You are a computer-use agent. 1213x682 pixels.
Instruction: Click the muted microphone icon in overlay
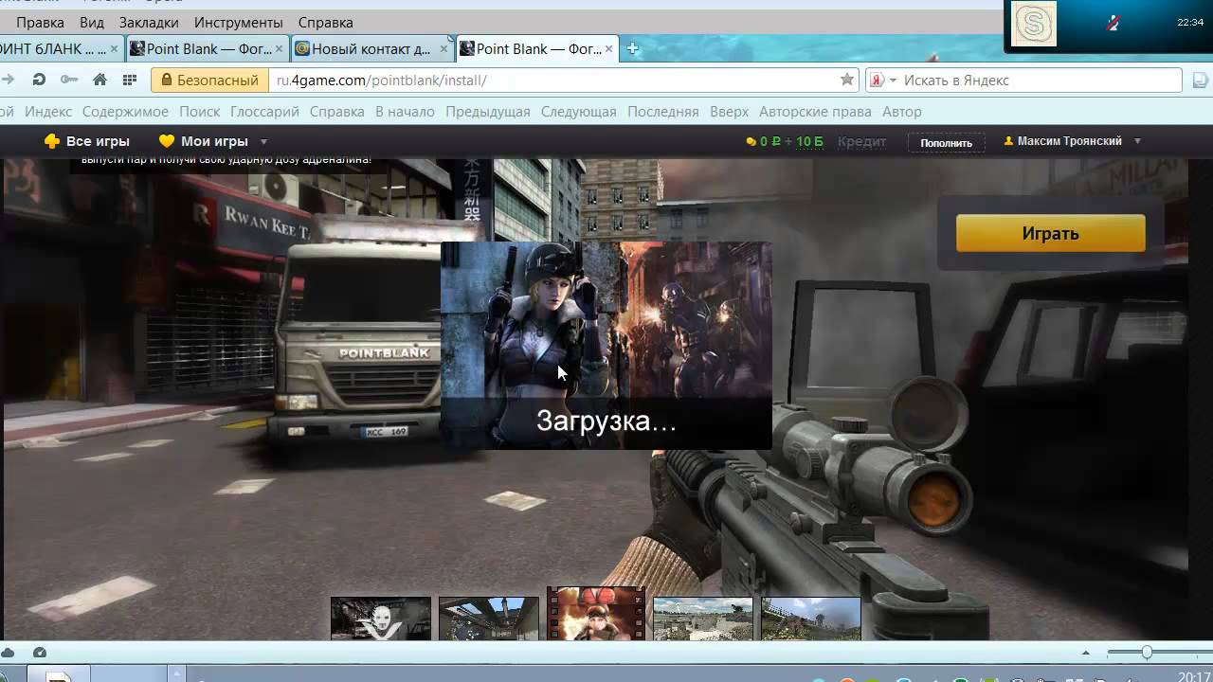1114,23
